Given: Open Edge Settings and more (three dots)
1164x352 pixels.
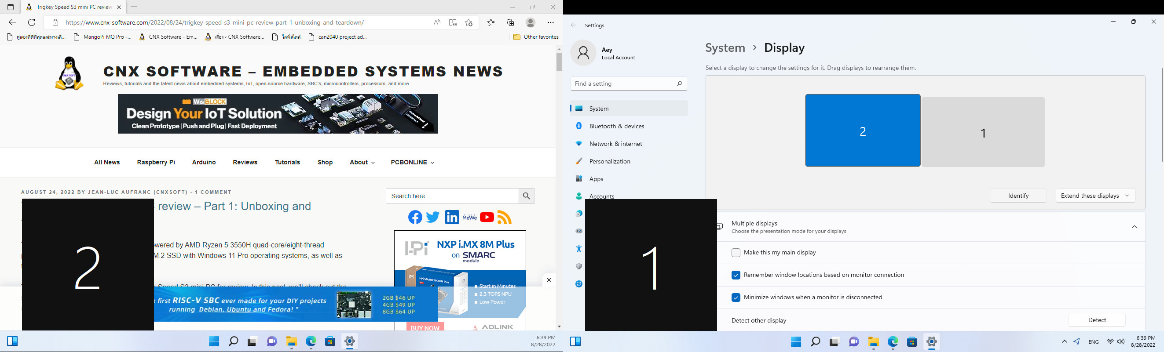Looking at the screenshot, I should tap(551, 22).
